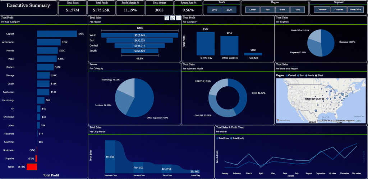Filter by the Consumer segment button
368x179 pixels.
(x=322, y=10)
